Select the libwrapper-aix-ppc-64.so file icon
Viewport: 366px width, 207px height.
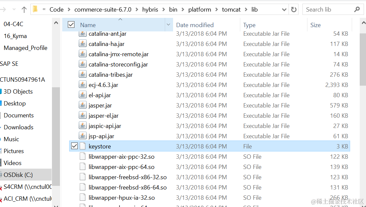point(83,167)
